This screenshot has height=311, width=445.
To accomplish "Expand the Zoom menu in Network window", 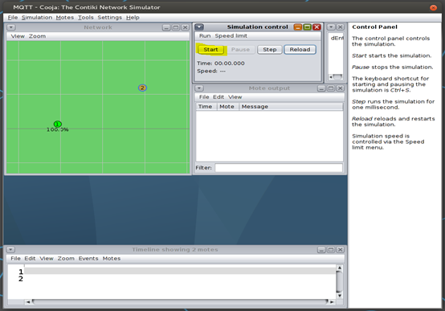I will point(37,36).
